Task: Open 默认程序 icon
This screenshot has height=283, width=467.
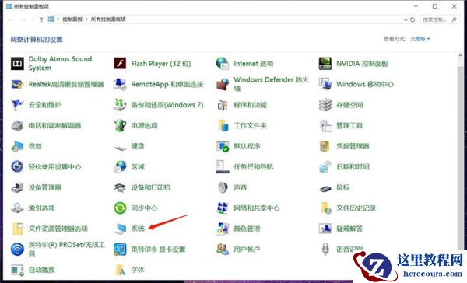Action: click(x=223, y=146)
